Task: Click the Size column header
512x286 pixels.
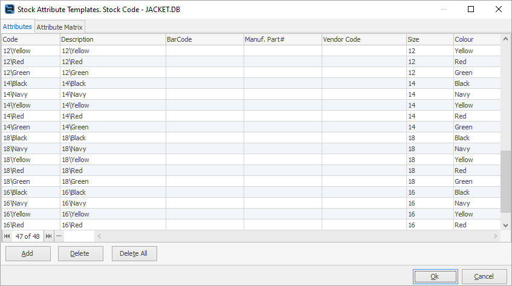Action: 430,39
